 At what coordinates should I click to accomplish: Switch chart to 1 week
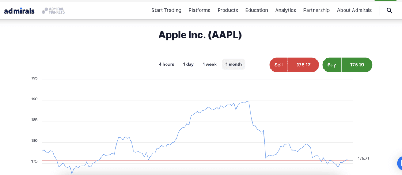click(209, 64)
